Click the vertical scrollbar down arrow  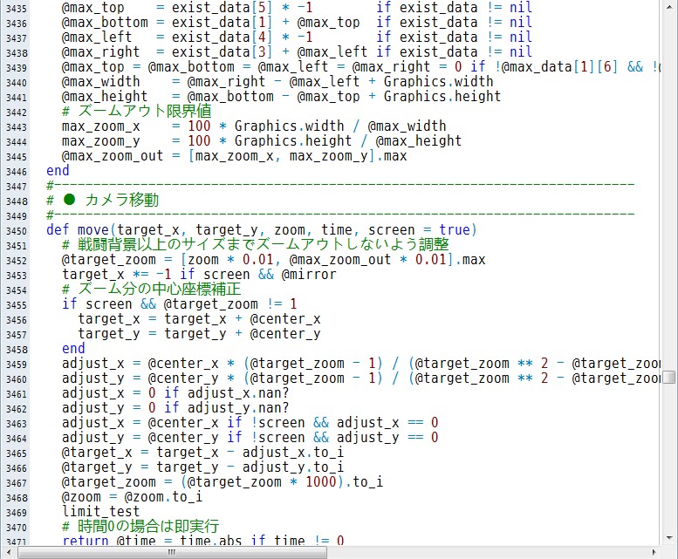(x=670, y=538)
